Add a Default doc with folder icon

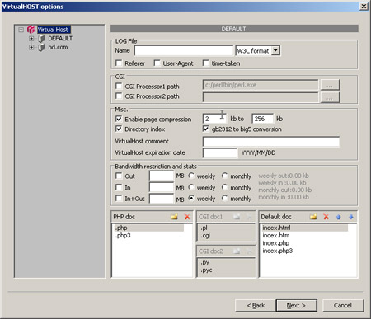tap(313, 217)
